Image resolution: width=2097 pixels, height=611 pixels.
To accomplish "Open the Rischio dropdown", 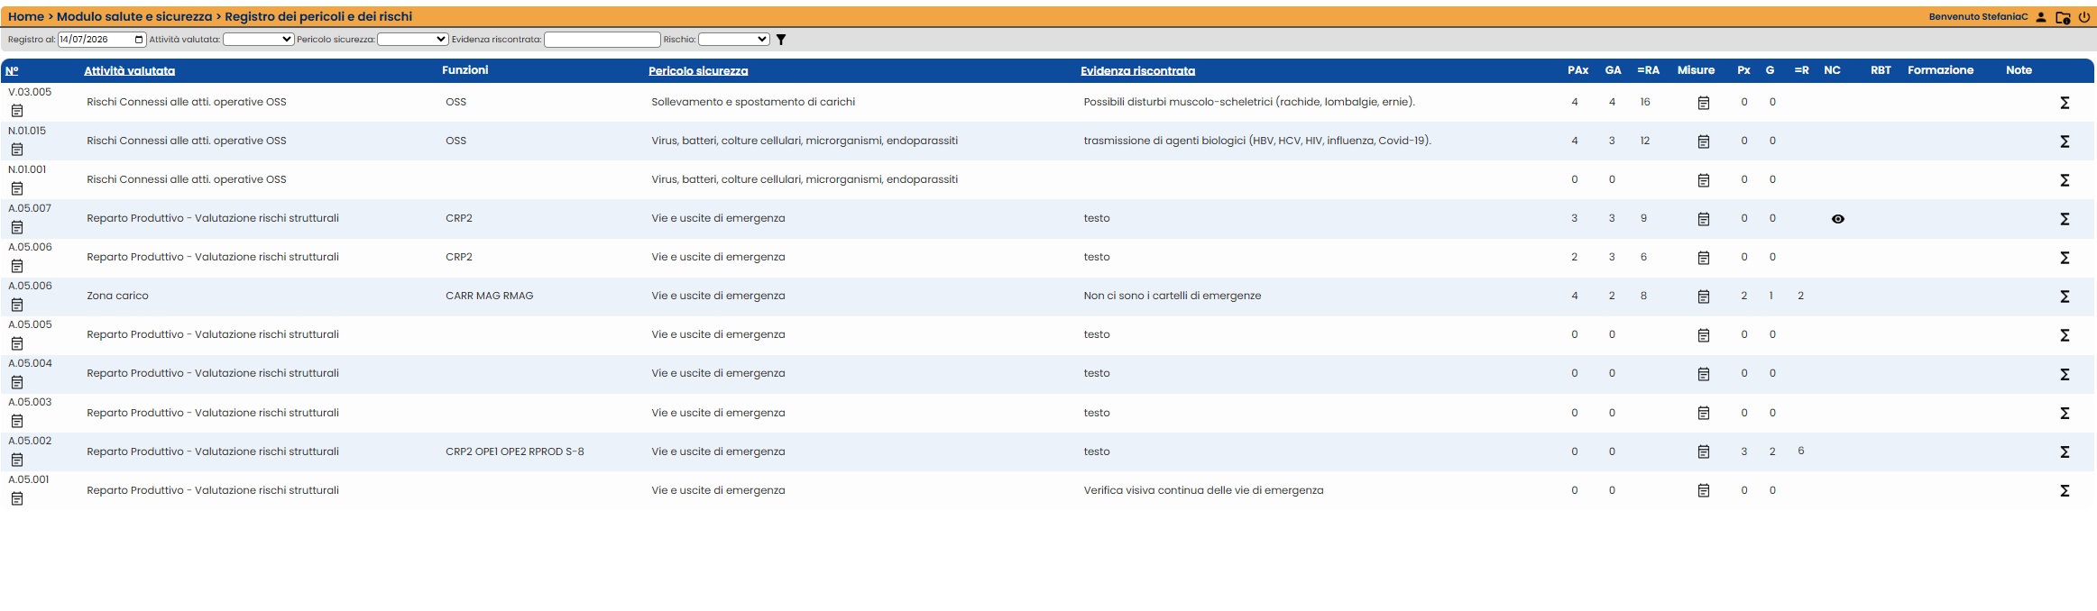I will point(734,40).
